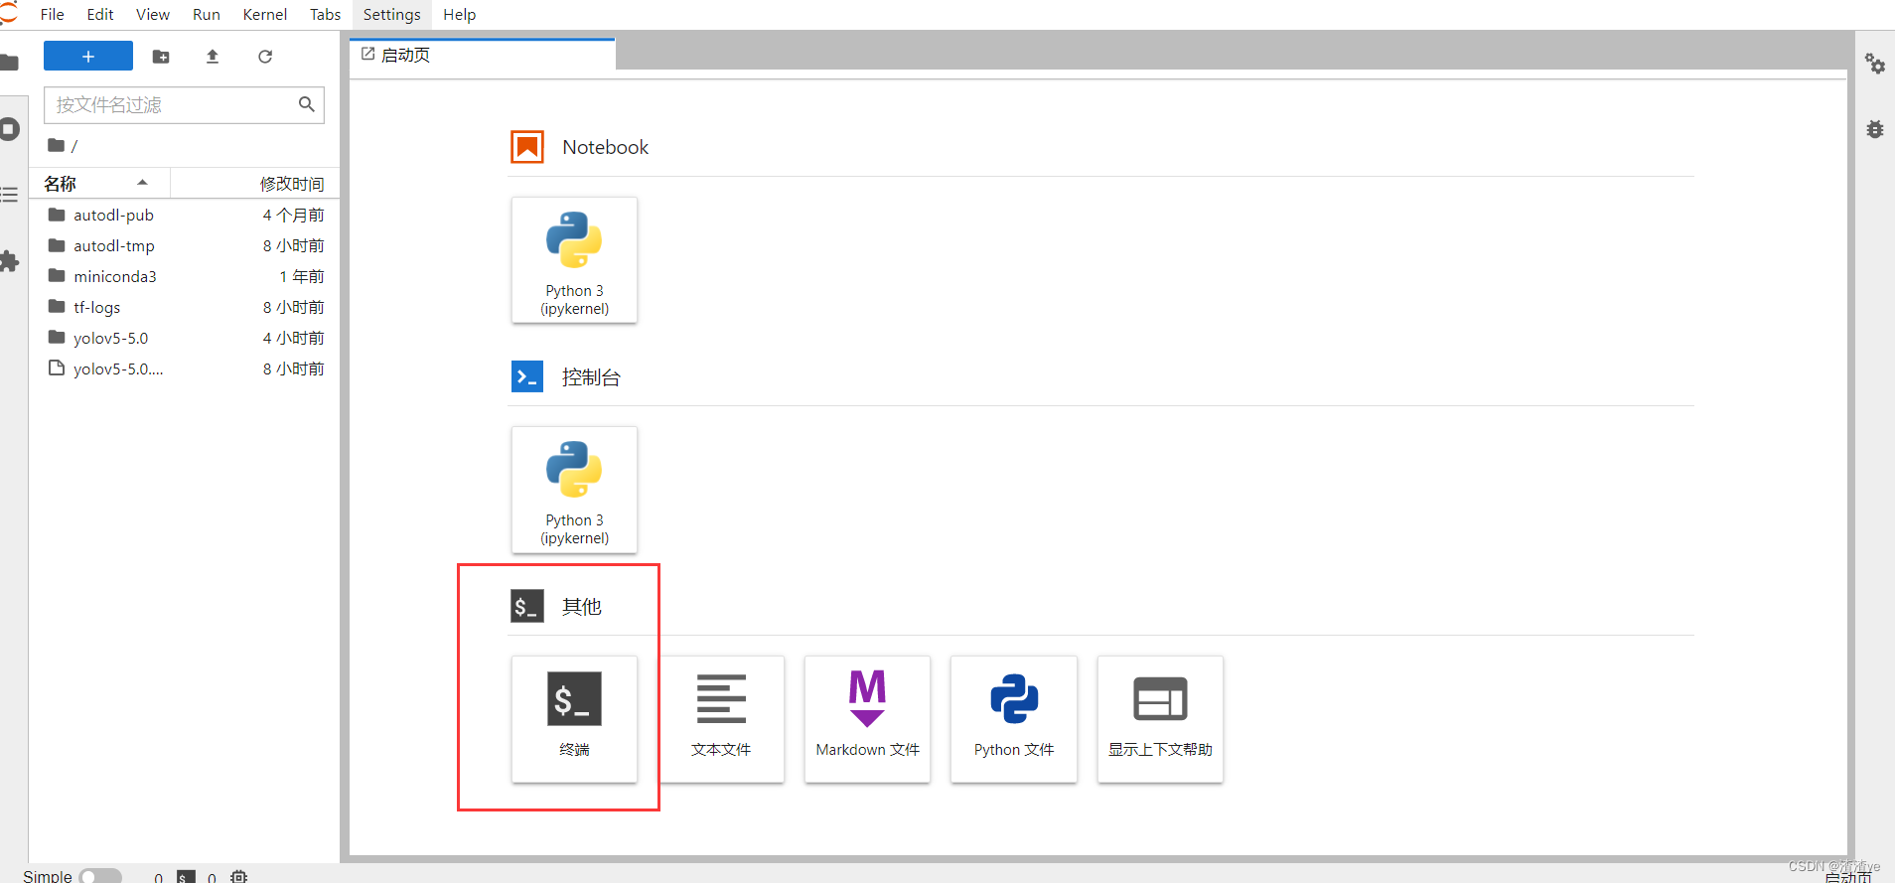
Task: Switch to the 启动页 launcher tab
Action: tap(483, 55)
